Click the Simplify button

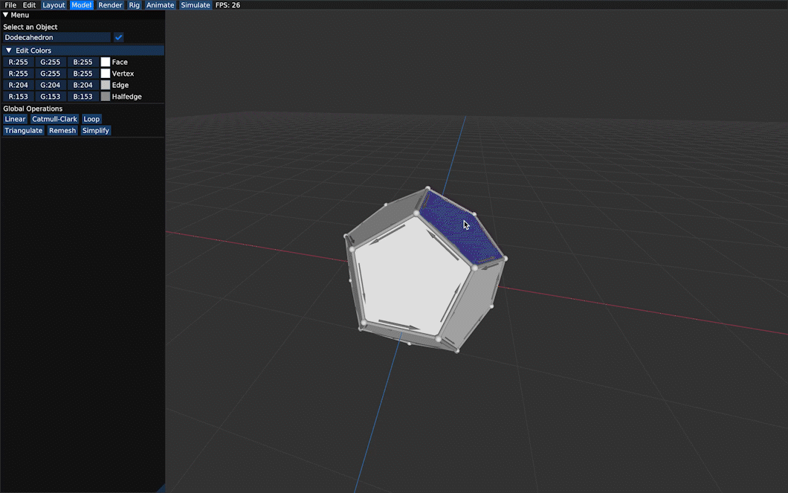(95, 131)
